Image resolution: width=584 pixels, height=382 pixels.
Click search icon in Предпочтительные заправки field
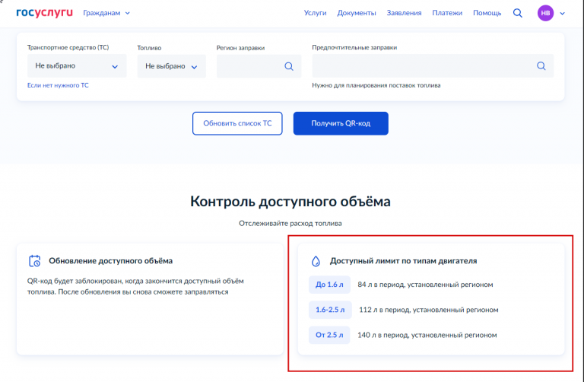coord(541,66)
